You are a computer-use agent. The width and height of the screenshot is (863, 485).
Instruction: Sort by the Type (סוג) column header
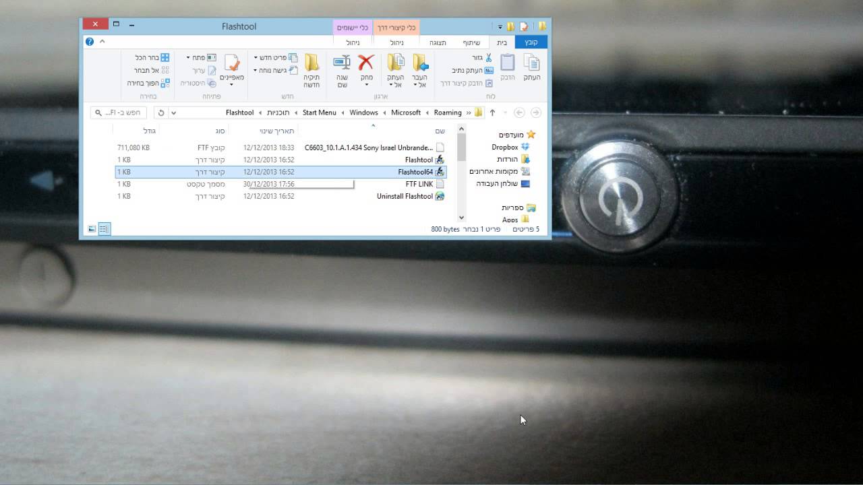195,131
